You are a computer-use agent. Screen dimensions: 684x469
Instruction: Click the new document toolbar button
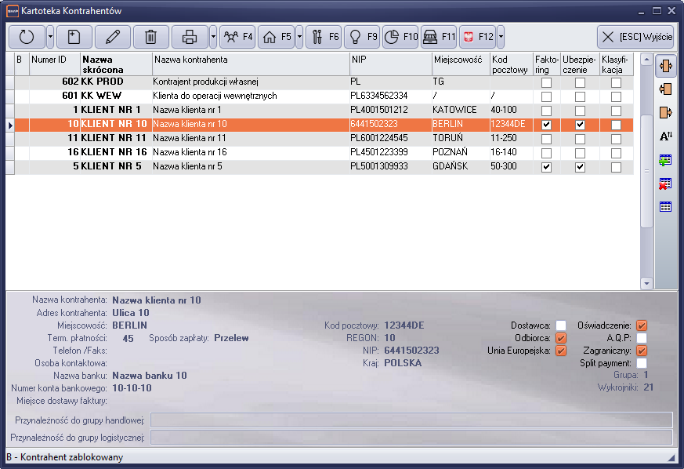tap(73, 37)
